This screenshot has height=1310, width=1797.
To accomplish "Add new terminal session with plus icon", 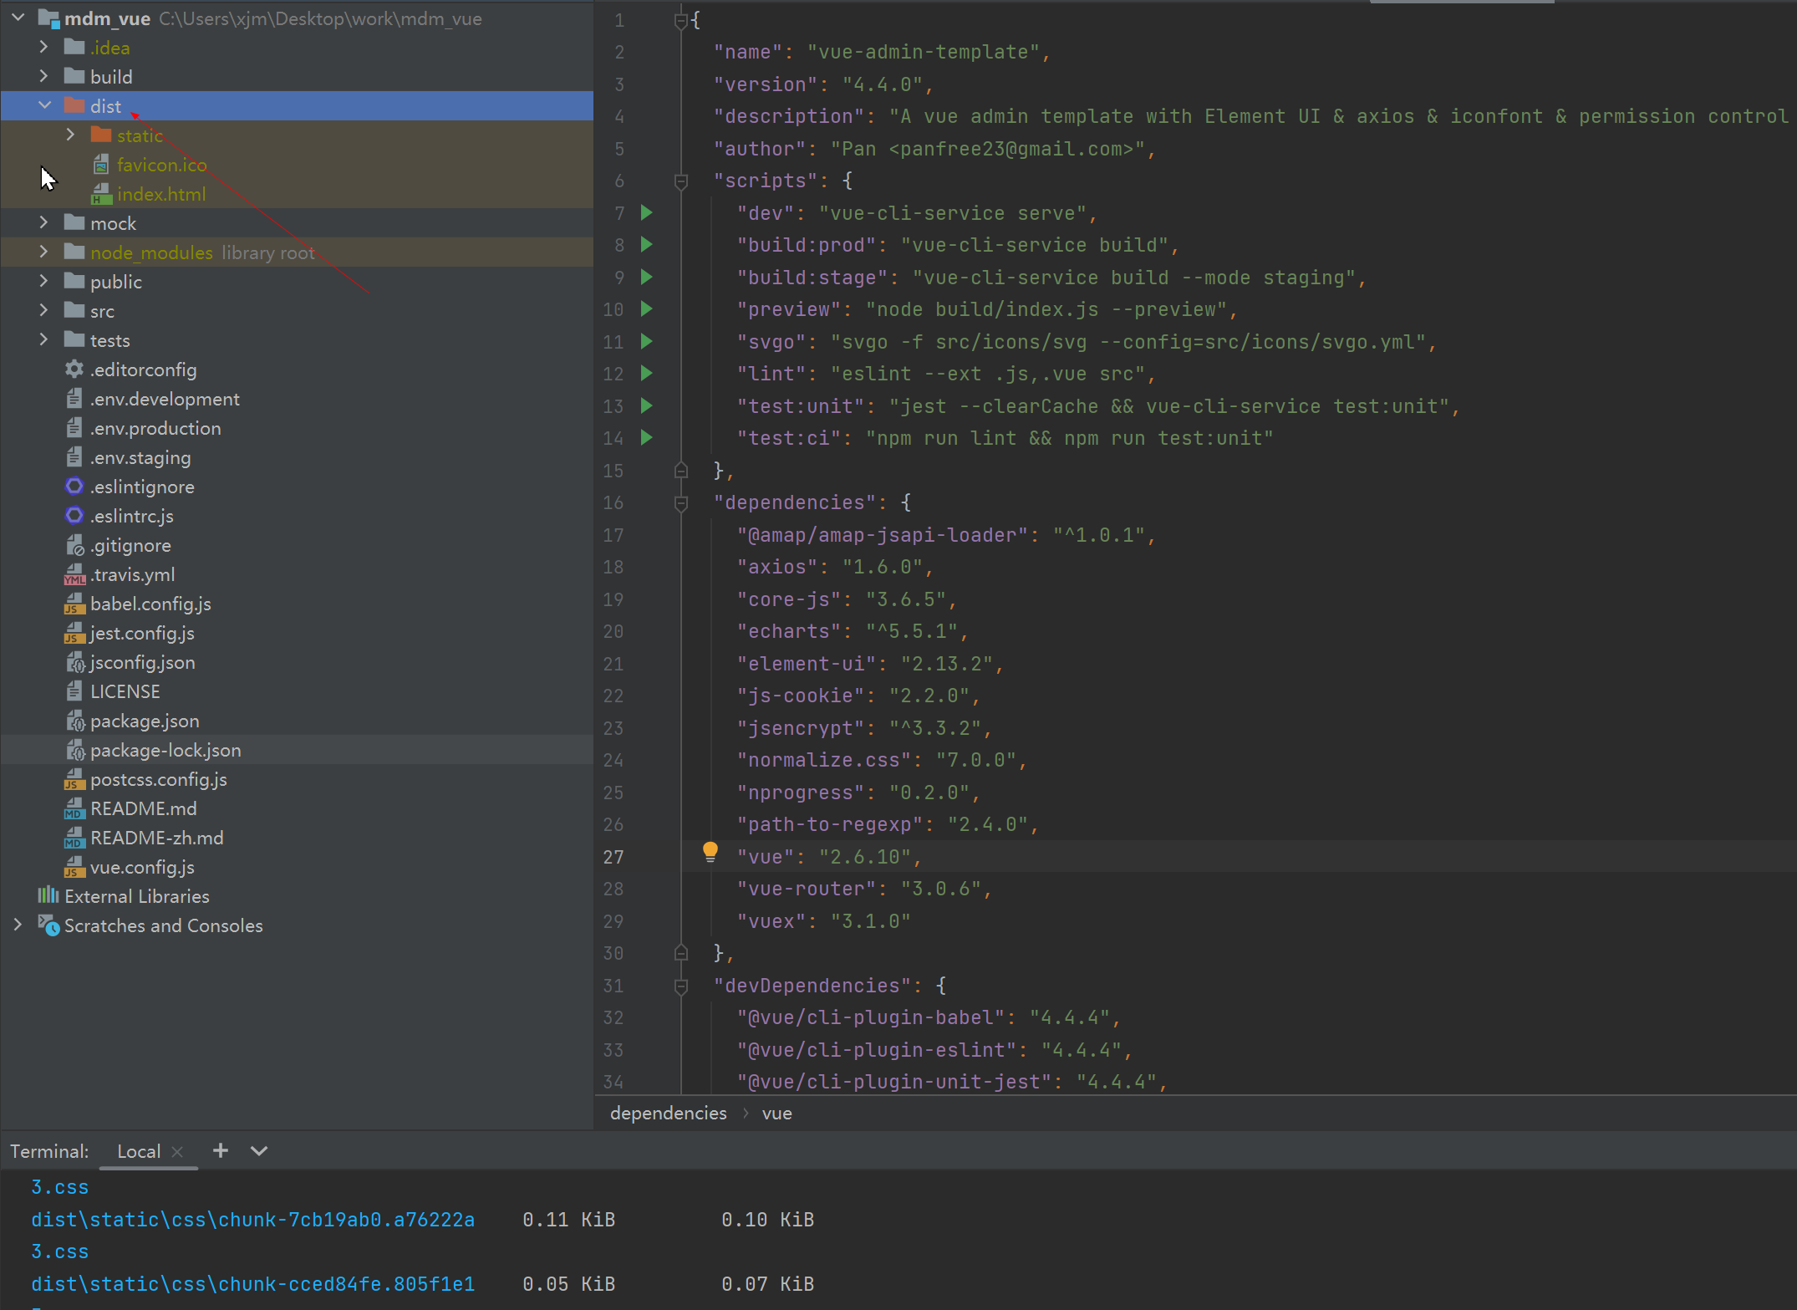I will pyautogui.click(x=221, y=1150).
